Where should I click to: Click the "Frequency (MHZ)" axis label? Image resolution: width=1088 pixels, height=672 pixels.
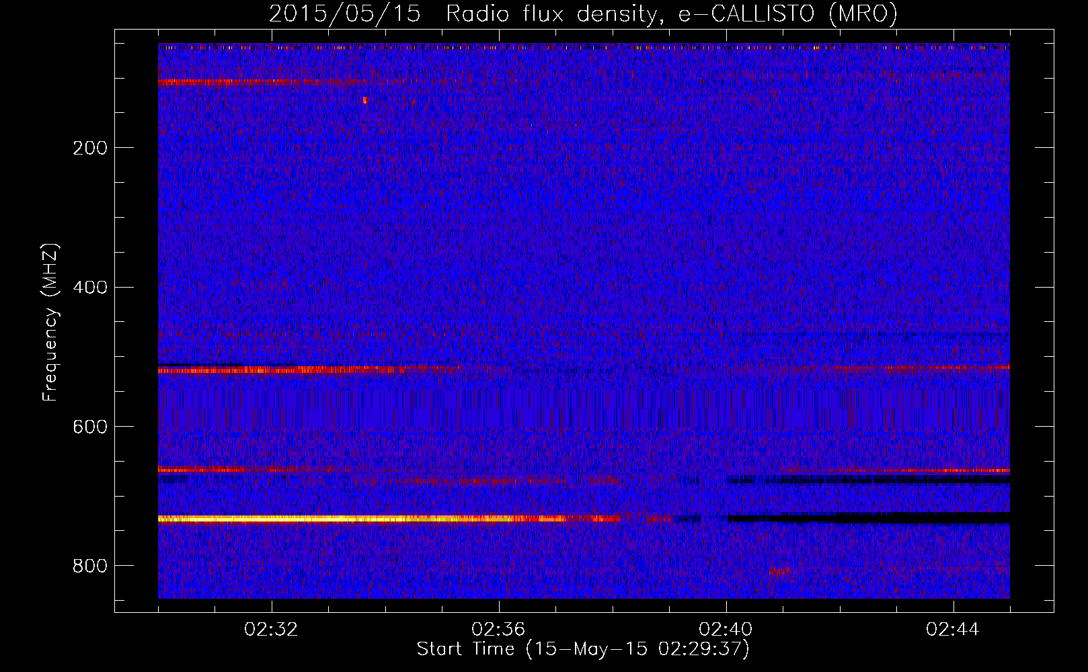pyautogui.click(x=50, y=323)
